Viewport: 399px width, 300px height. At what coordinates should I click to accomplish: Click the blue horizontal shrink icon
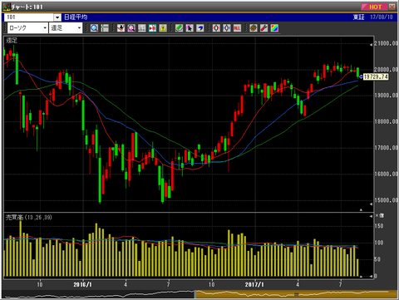[x=227, y=28]
